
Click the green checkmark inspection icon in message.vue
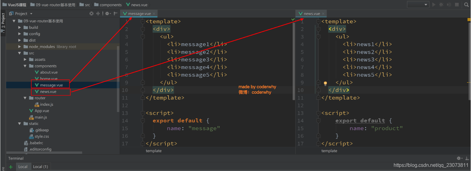[293, 20]
